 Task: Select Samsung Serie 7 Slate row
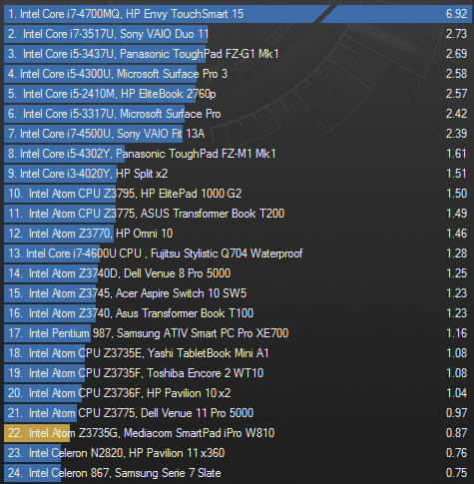[237, 473]
